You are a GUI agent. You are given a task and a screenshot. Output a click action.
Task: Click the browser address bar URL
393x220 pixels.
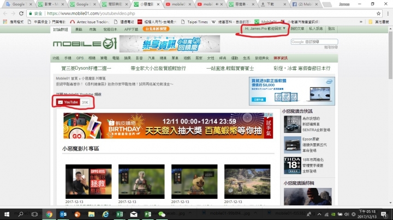tap(91, 14)
